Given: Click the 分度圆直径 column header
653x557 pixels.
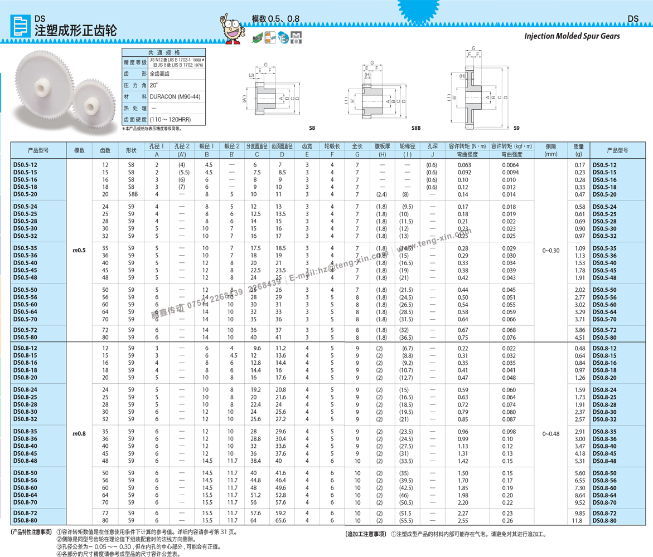Looking at the screenshot, I should click(x=257, y=146).
